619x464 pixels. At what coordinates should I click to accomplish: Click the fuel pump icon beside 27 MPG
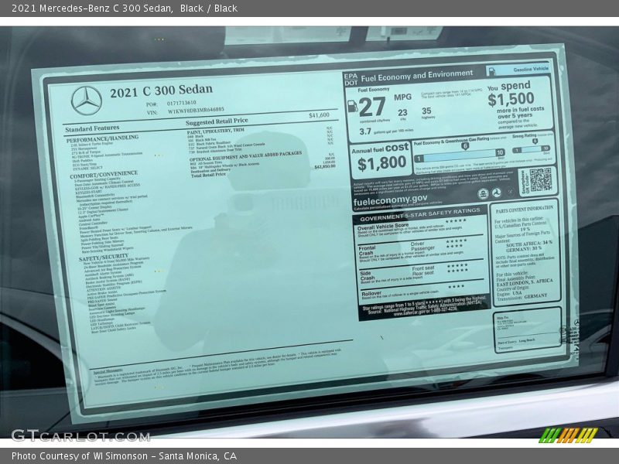click(352, 106)
